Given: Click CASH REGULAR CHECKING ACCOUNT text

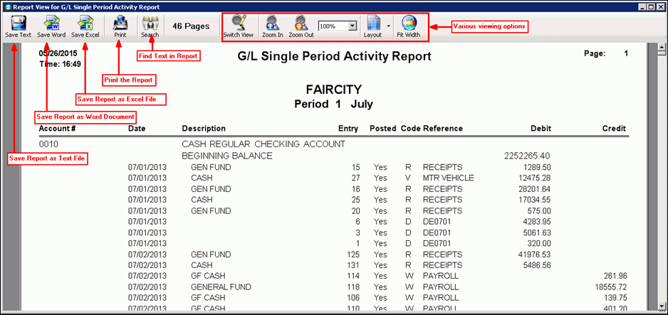Looking at the screenshot, I should coord(263,144).
